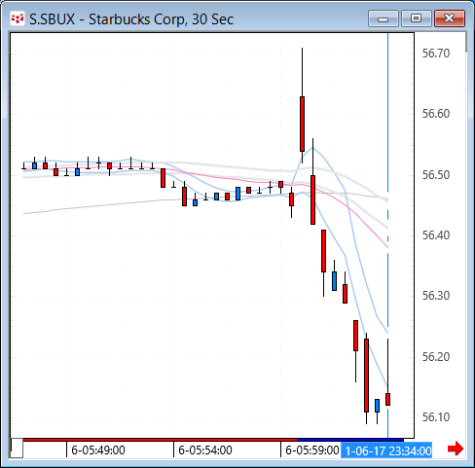Minimize the S.SBUX chart window
Screen dimensions: 475x468
click(x=384, y=18)
